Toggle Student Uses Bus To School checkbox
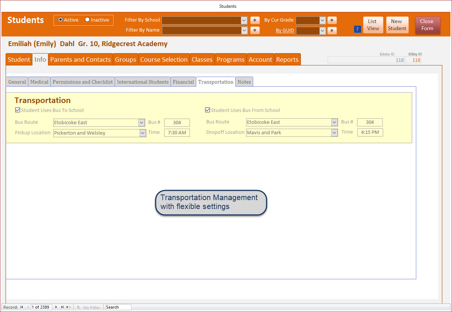 (x=17, y=110)
